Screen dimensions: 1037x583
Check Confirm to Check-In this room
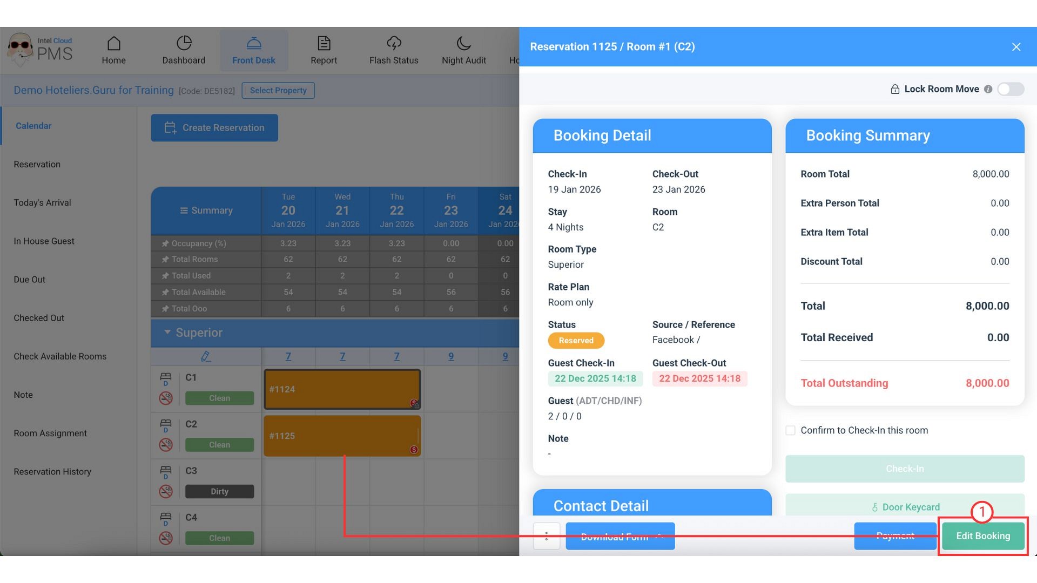coord(790,430)
